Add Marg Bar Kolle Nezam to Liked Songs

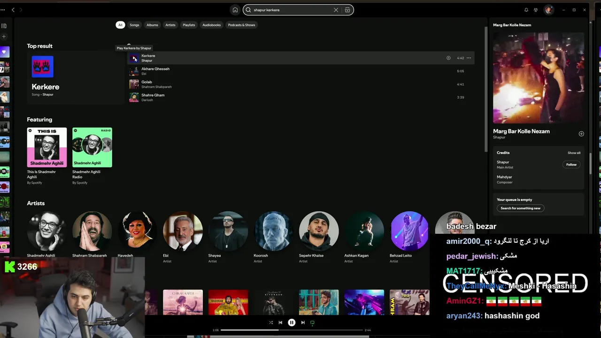pos(581,134)
